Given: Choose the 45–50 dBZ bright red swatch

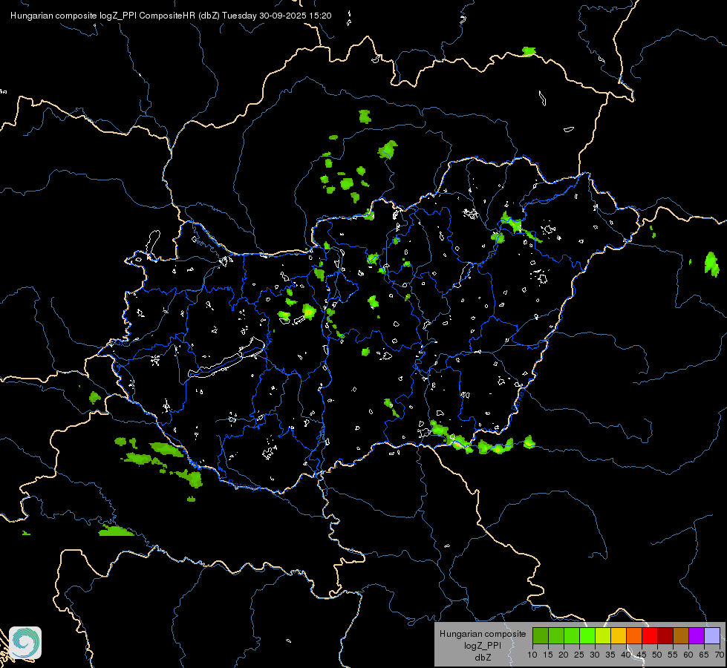Looking at the screenshot, I should pos(649,635).
